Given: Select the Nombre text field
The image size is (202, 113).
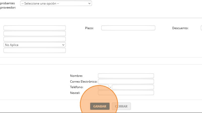Looking at the screenshot, I should point(126,76).
